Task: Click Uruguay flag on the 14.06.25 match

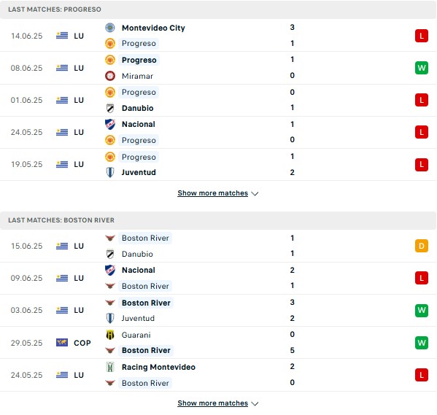Action: coord(62,36)
